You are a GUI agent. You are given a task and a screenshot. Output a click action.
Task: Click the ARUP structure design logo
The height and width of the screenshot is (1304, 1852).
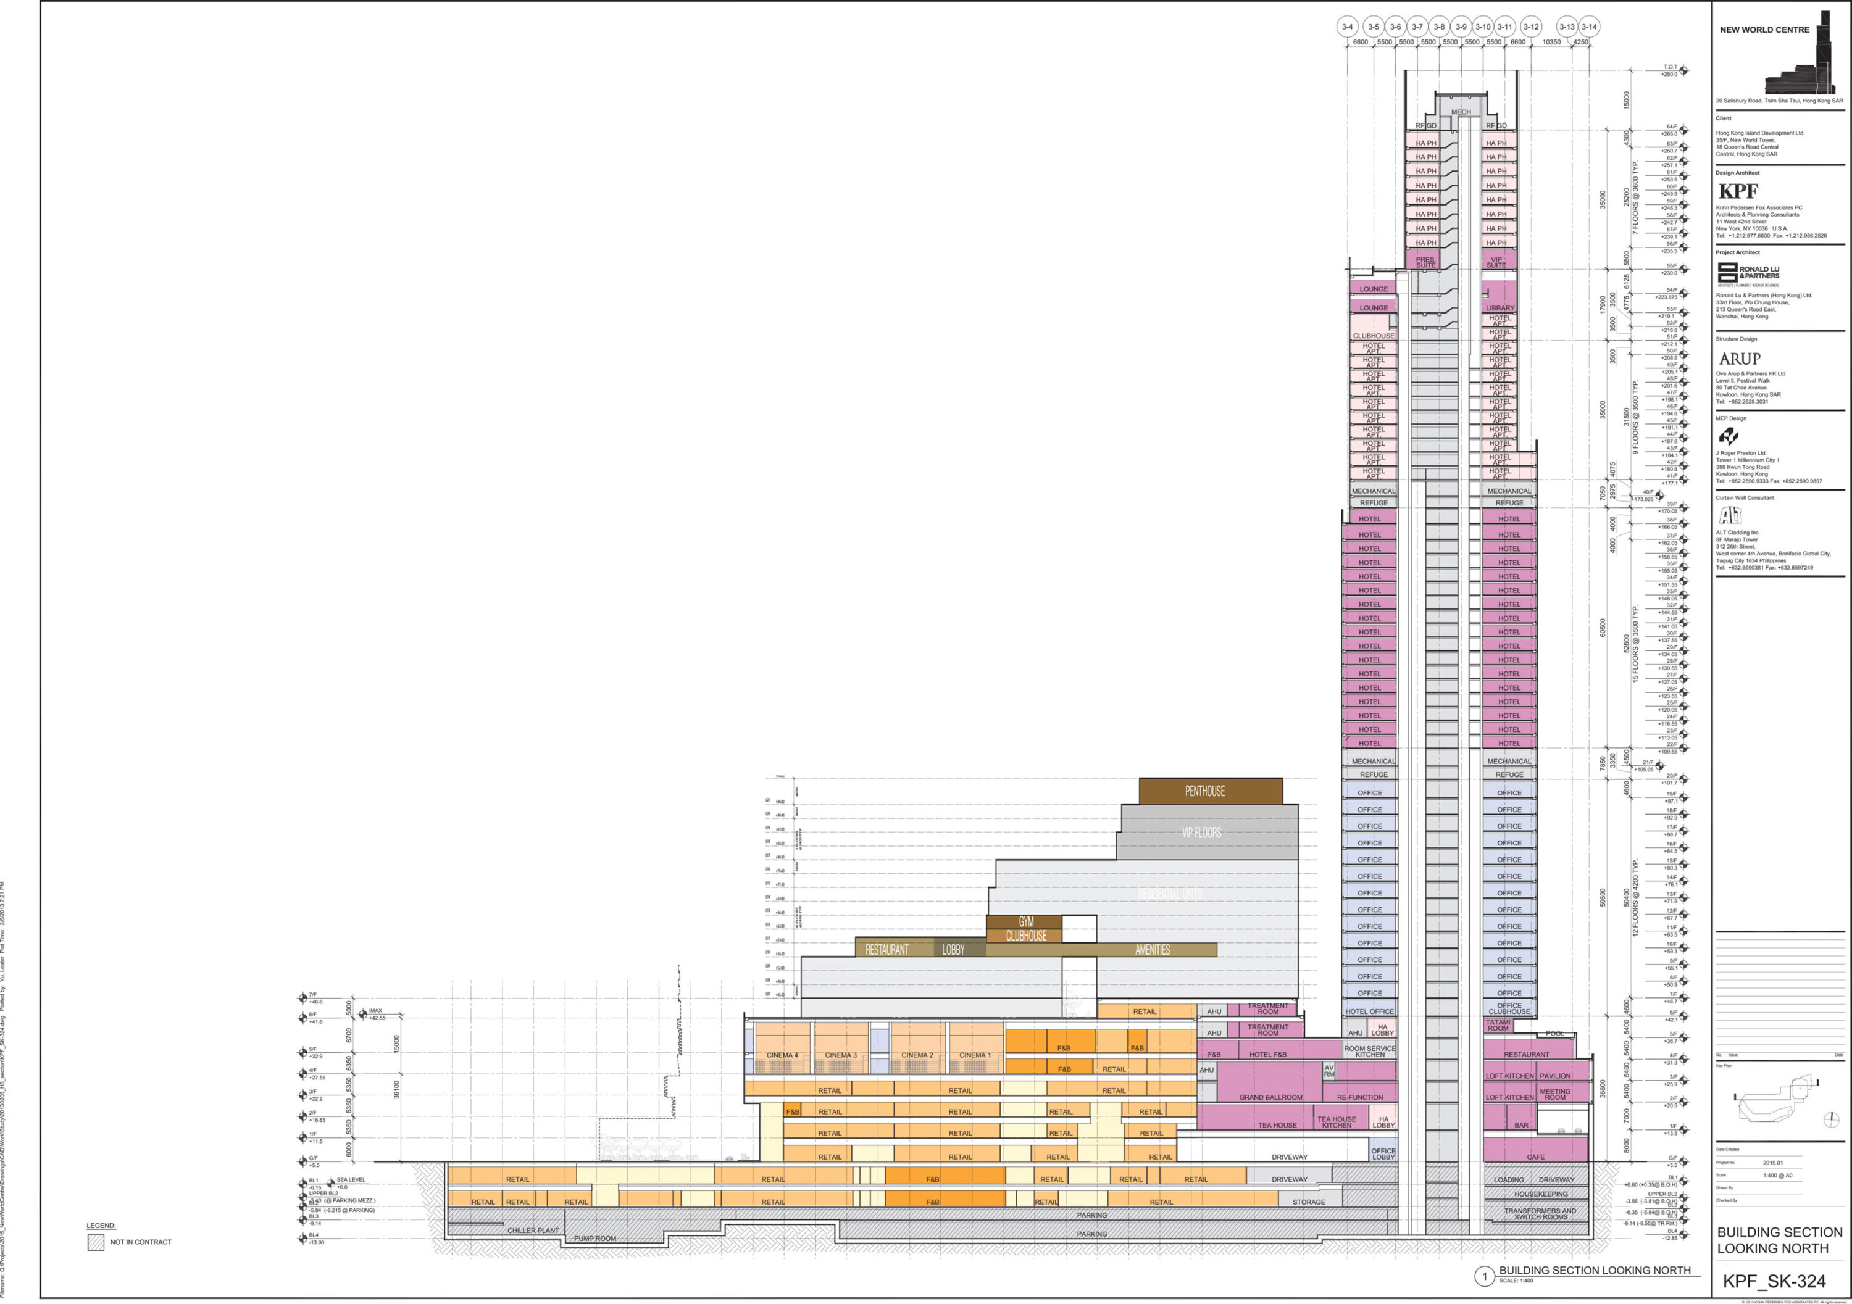[1740, 359]
